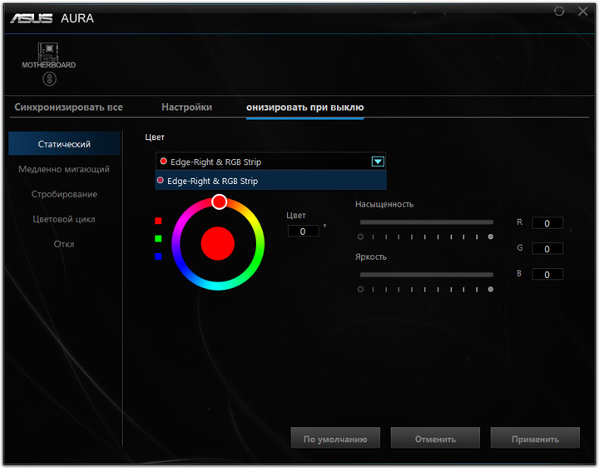Screen dimensions: 599x468
Task: Click the cyan area of the hue ring
Action: (218, 286)
